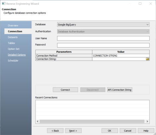The image size is (156, 135).
Task: Close the Reverse Engineering Wizard window
Action: click(x=151, y=4)
